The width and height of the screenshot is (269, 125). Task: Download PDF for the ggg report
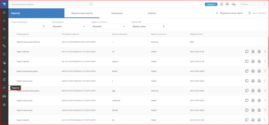tap(259, 91)
